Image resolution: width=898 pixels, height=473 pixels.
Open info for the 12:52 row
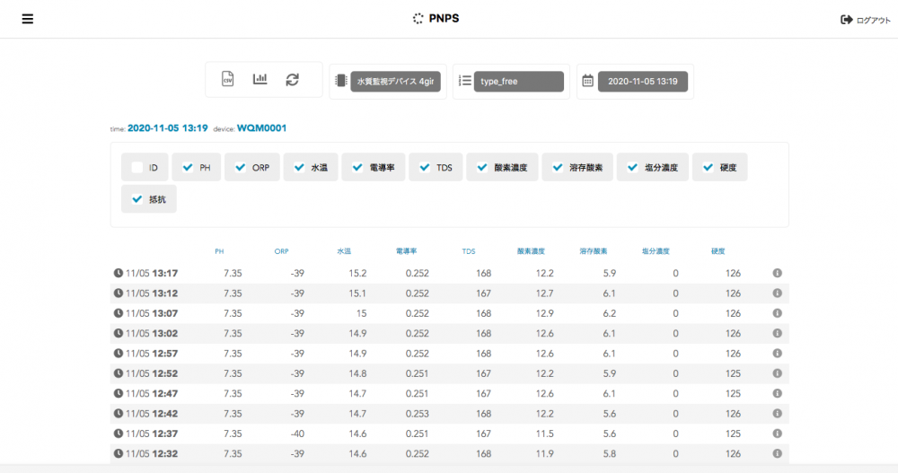pyautogui.click(x=777, y=373)
